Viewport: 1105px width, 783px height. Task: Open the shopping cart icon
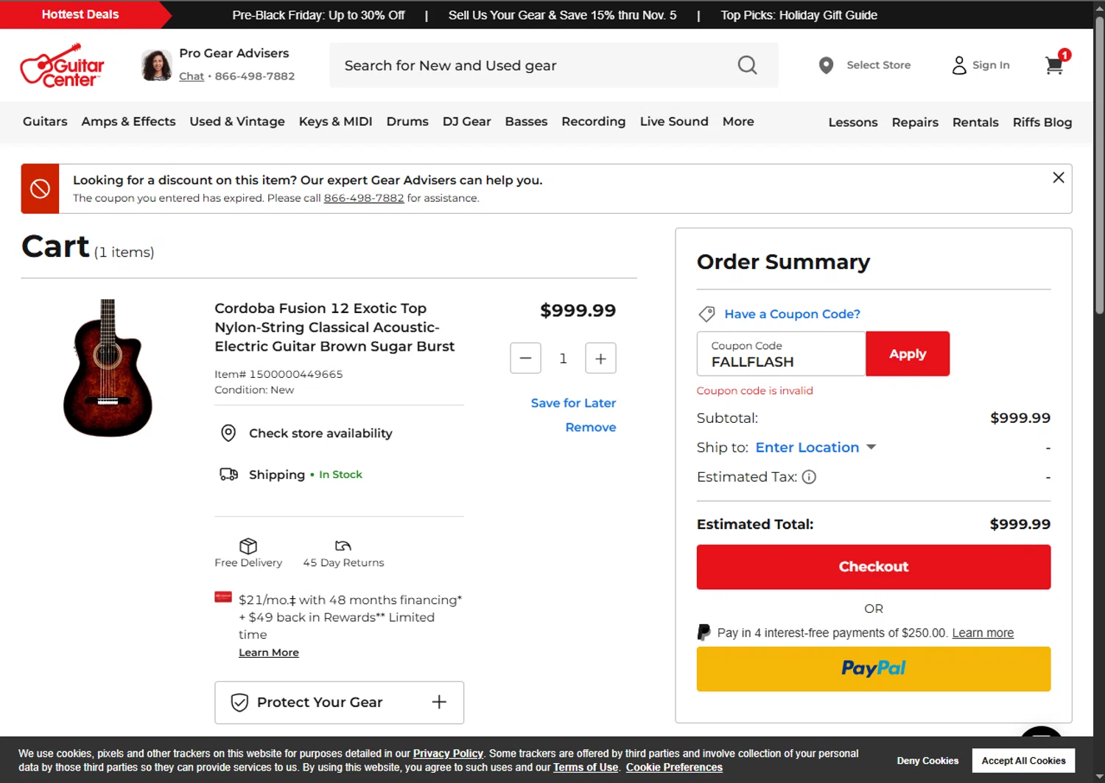click(x=1054, y=66)
